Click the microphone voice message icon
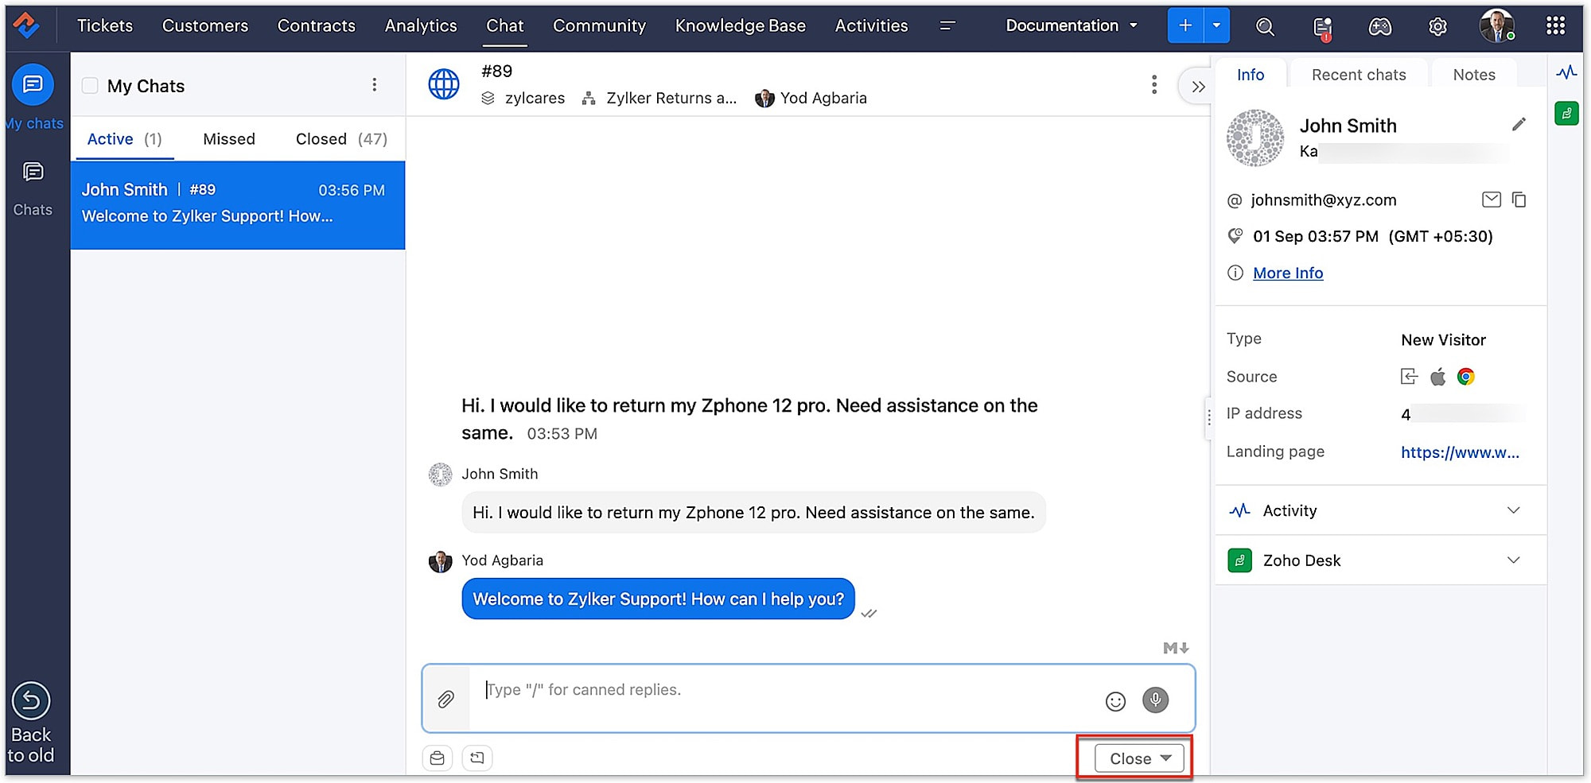The width and height of the screenshot is (1591, 783). [1155, 700]
